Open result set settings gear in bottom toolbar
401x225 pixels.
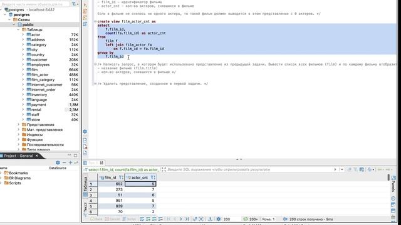pyautogui.click(x=219, y=219)
